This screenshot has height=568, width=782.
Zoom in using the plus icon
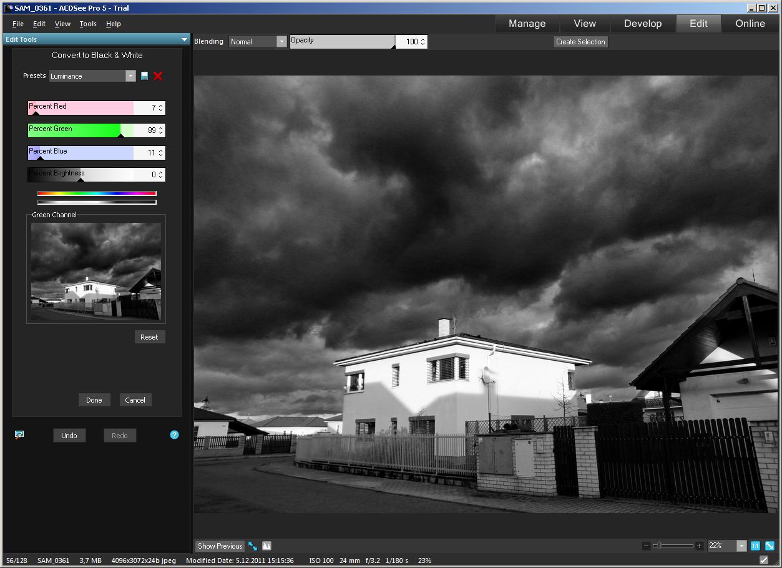tap(699, 546)
